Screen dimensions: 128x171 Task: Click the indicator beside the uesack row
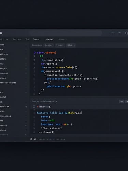point(26,126)
